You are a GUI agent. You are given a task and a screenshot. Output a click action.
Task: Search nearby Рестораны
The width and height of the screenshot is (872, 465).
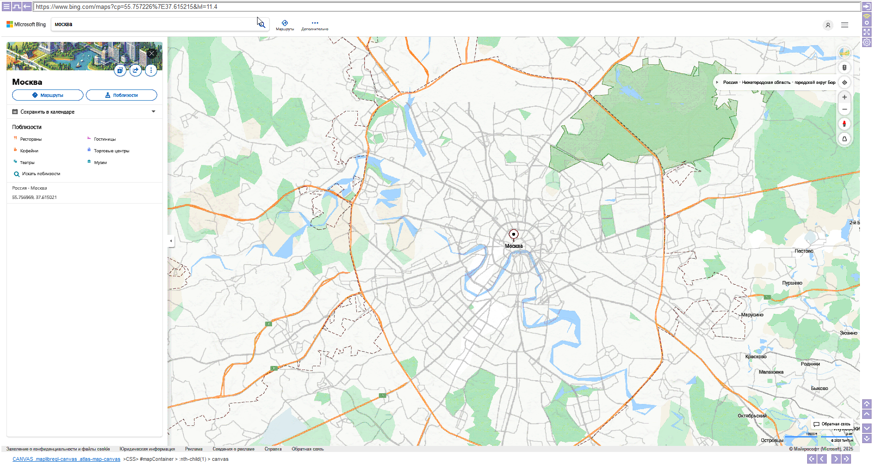[x=30, y=138]
